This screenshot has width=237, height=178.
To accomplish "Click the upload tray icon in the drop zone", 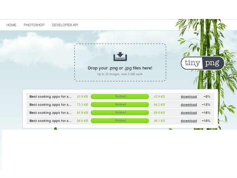I will [120, 57].
